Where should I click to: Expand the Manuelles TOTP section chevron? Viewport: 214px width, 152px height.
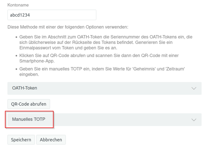(x=194, y=120)
